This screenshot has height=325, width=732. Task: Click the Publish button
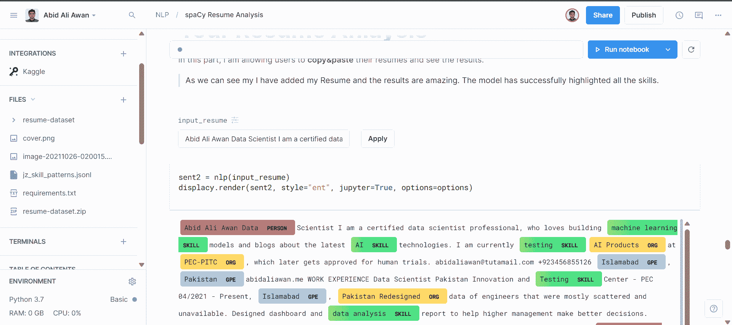coord(644,15)
